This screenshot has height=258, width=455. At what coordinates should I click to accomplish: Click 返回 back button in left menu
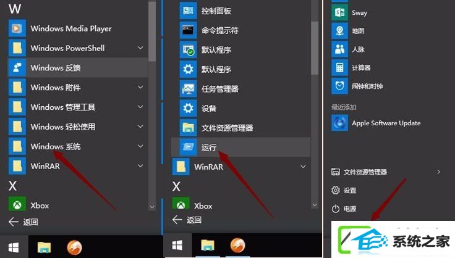click(x=23, y=222)
